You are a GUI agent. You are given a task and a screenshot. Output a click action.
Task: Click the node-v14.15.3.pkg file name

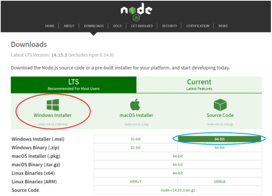pos(136,124)
